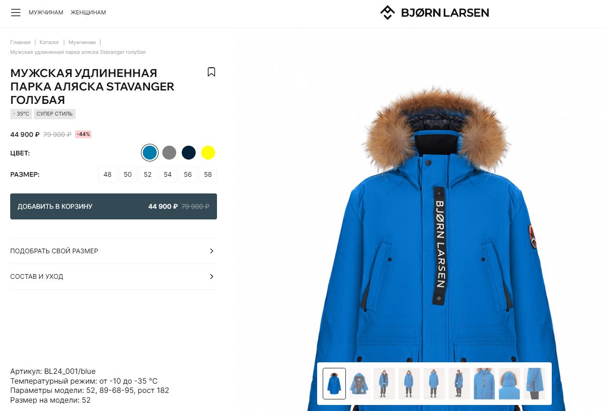
Task: Expand Состав и уход section
Action: coord(114,276)
